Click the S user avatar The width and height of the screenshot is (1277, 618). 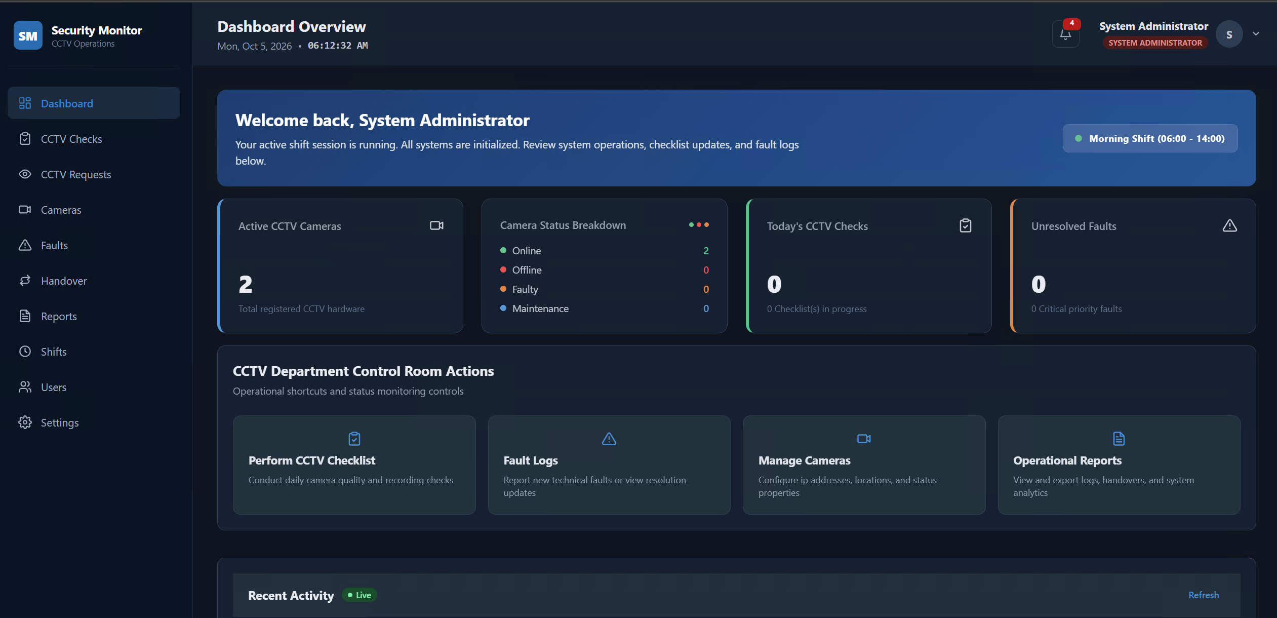tap(1229, 34)
